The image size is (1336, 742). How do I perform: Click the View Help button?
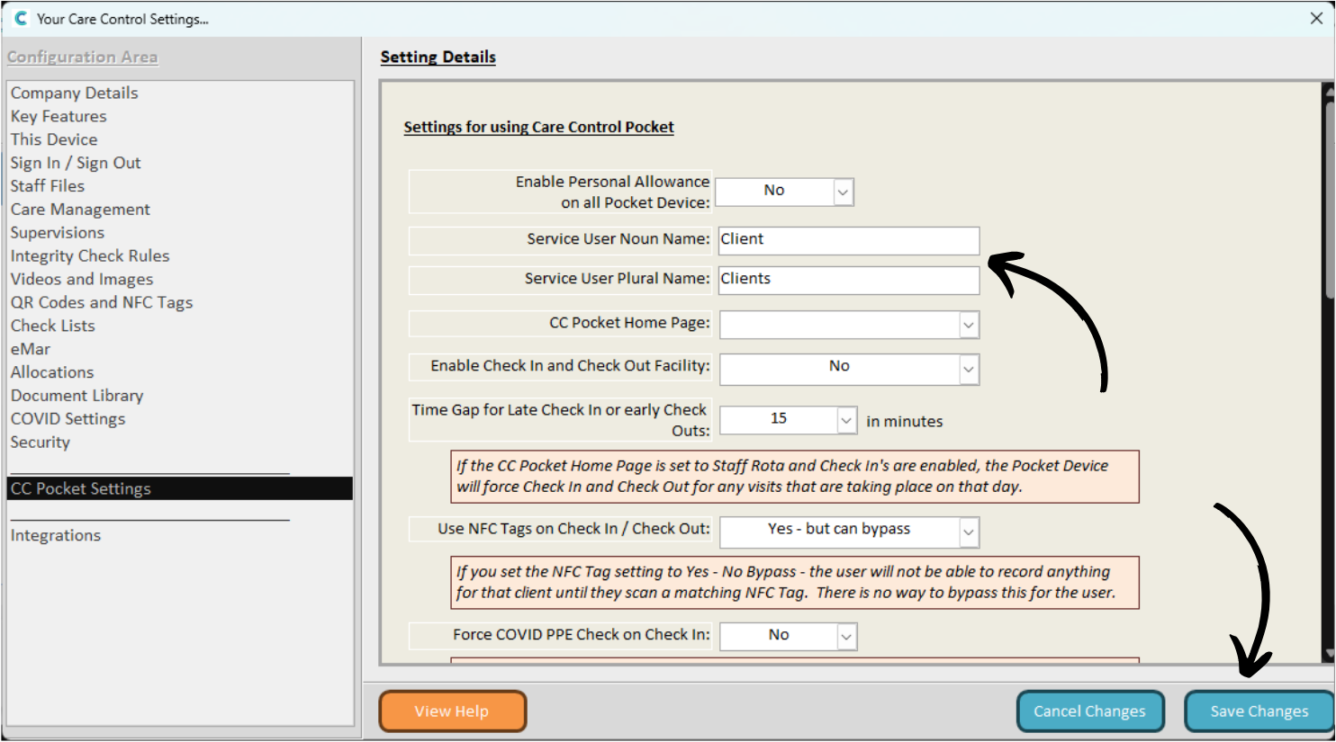[x=452, y=711]
